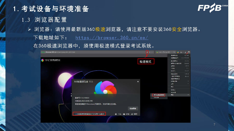Expand the small arrow beside the bookmark star
The image size is (234, 131).
[x=152, y=52]
